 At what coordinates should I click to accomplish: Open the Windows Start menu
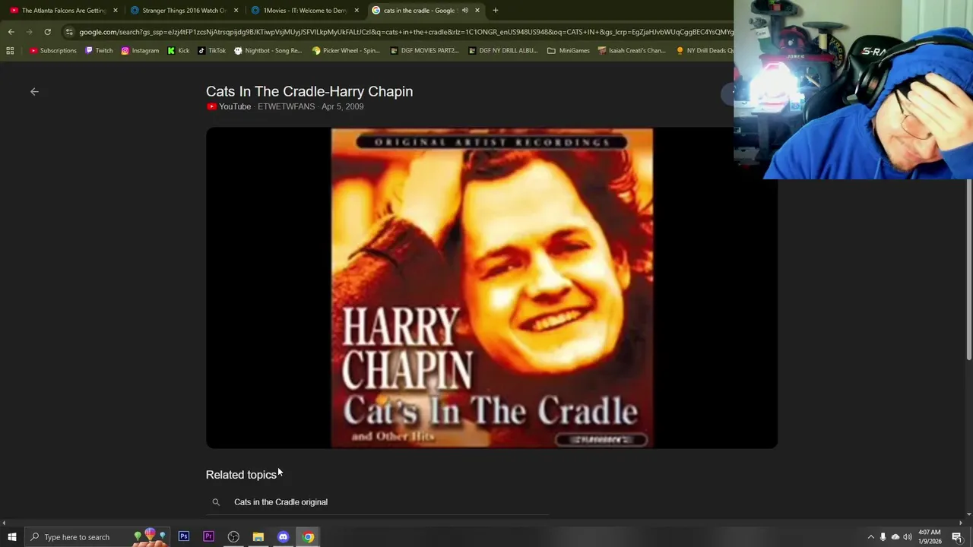pos(11,537)
